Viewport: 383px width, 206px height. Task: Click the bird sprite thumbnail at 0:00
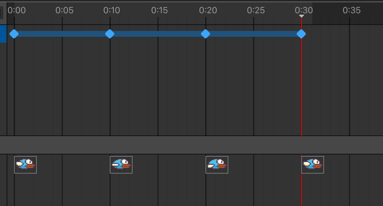pos(25,165)
